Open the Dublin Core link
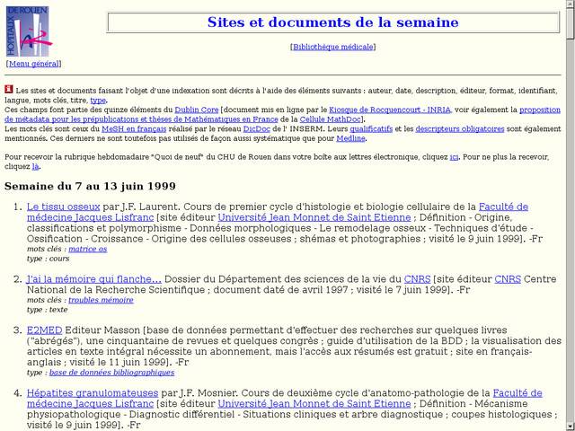 [x=197, y=110]
